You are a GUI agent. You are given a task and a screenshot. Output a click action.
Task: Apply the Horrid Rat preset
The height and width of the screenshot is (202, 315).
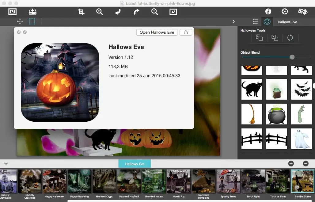click(179, 184)
